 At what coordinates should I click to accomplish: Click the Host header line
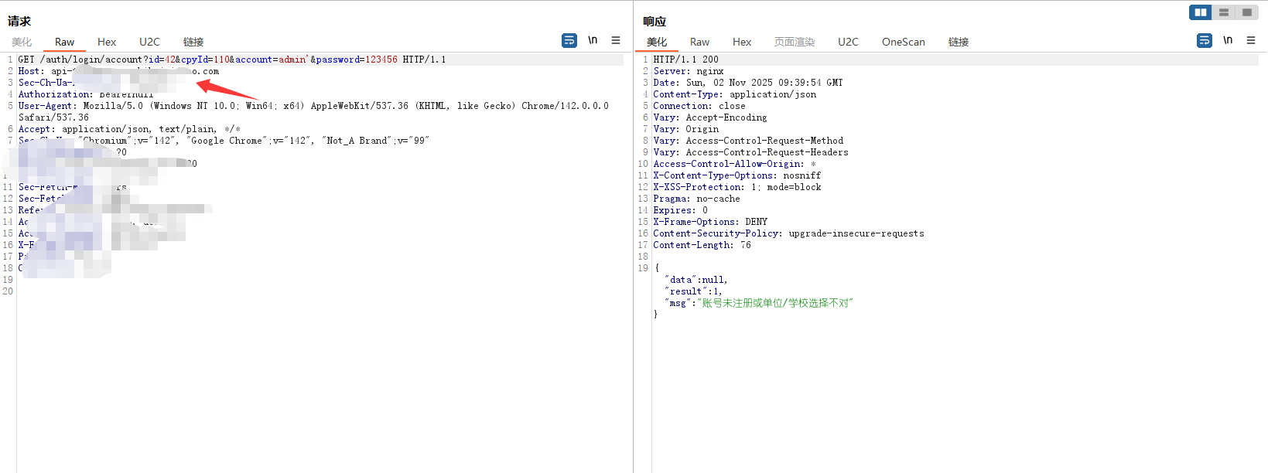click(x=118, y=71)
